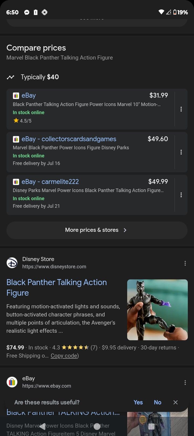194x436 pixels.
Task: Open options for the $31.99 eBay listing
Action: (181, 109)
